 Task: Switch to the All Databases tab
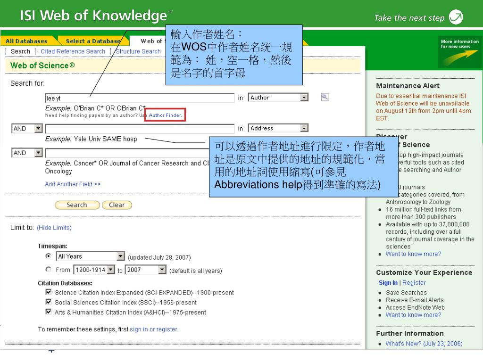26,41
